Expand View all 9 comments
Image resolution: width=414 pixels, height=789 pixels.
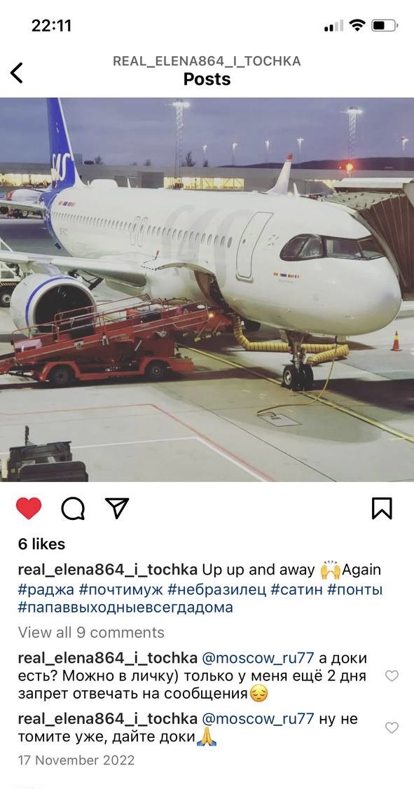tap(91, 633)
